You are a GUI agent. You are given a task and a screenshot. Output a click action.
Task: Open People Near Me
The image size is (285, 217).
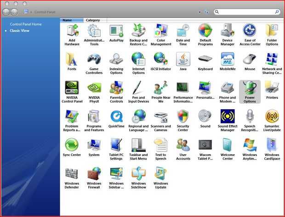161,92
